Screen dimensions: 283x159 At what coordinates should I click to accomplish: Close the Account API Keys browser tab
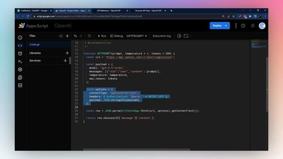(165, 11)
